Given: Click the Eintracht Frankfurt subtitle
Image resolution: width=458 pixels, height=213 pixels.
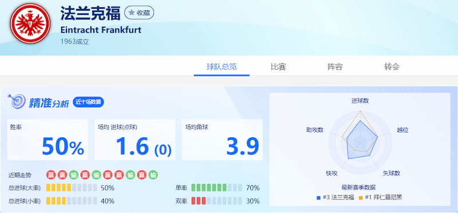Looking at the screenshot, I should click(101, 30).
